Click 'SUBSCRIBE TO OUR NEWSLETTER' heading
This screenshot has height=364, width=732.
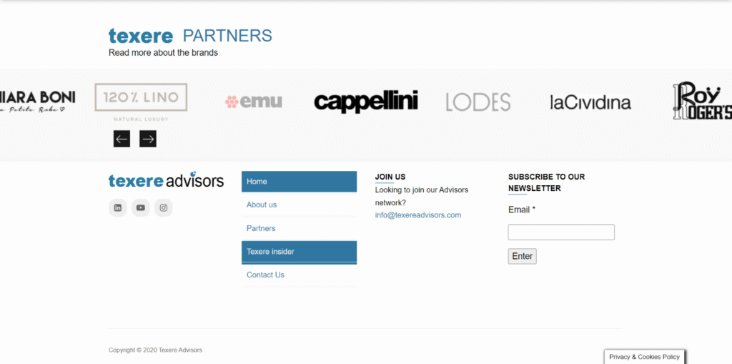(x=547, y=182)
